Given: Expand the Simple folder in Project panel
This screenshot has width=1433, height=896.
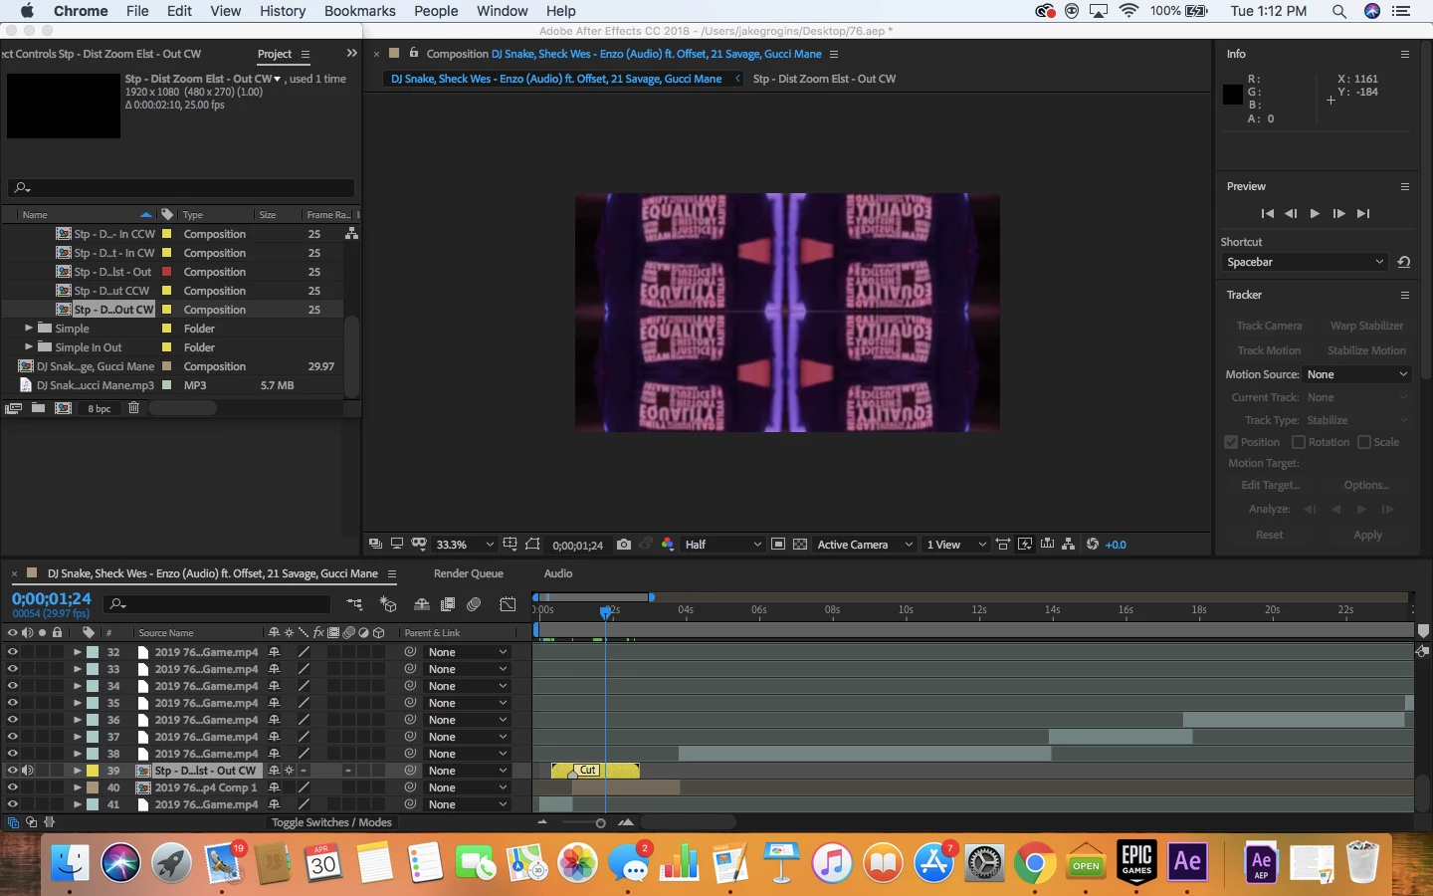Looking at the screenshot, I should [29, 328].
